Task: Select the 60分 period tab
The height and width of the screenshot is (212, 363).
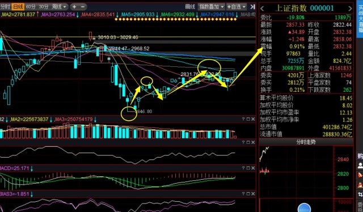Action: point(31,7)
